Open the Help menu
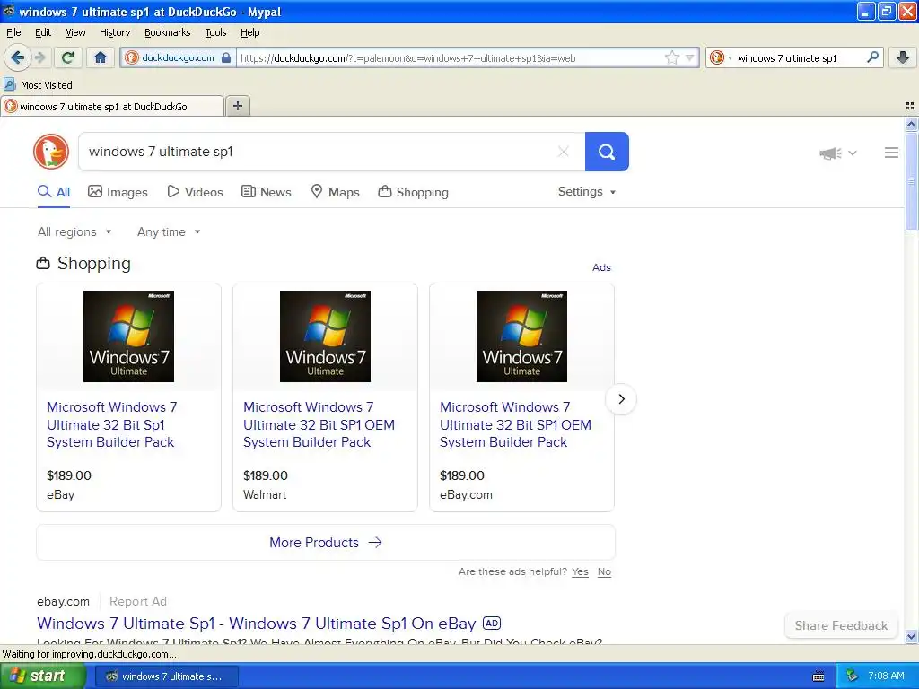Viewport: 919px width, 689px height. point(249,32)
